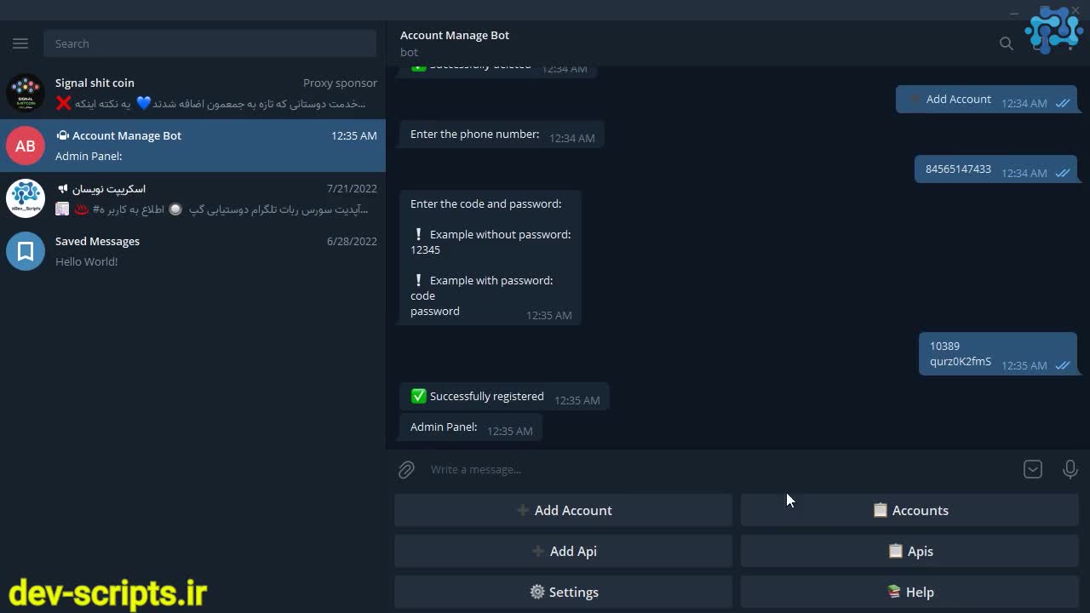1090x613 pixels.
Task: Open Signal shit coin channel avatar
Action: [x=26, y=93]
